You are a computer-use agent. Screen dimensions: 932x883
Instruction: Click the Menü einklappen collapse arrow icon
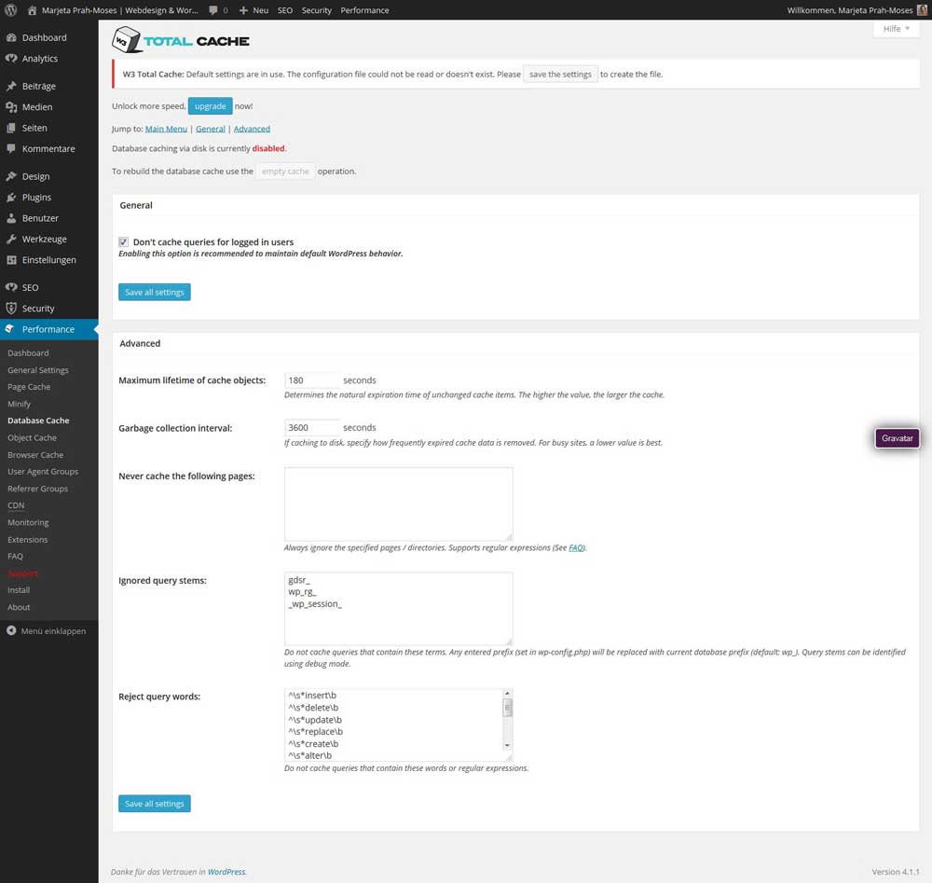click(x=11, y=631)
